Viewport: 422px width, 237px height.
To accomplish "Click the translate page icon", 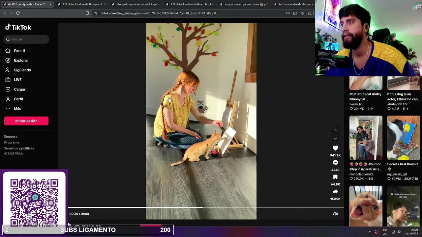I will 302,13.
